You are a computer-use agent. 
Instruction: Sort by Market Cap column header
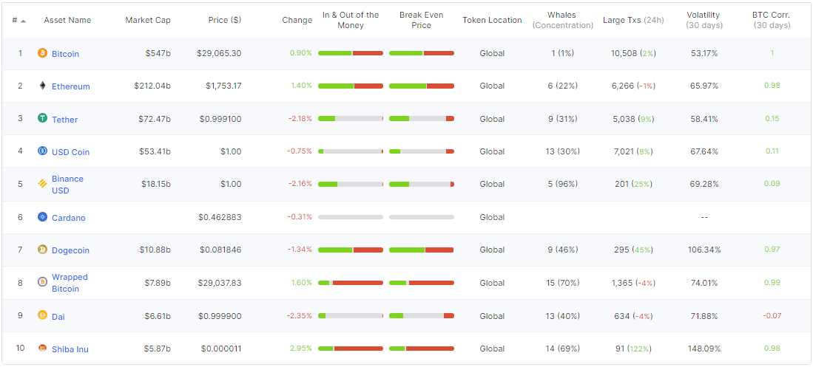pos(148,20)
